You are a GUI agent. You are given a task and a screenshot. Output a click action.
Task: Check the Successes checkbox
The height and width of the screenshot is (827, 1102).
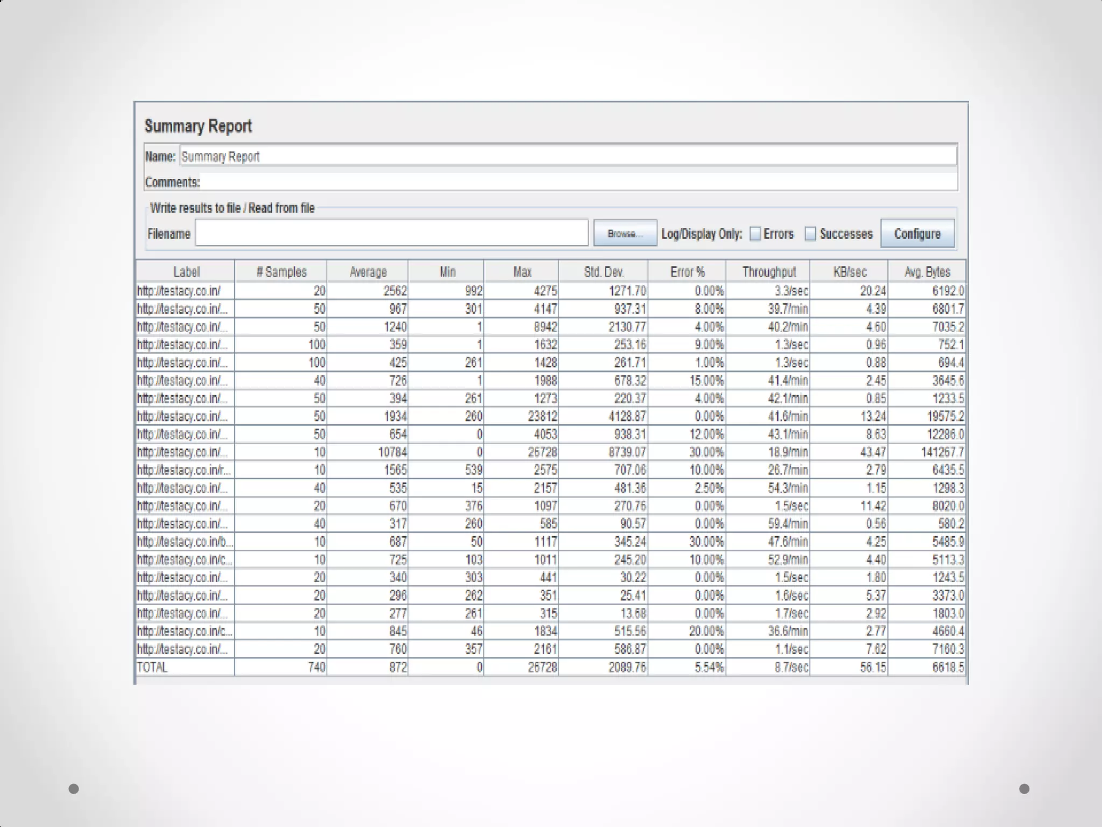[810, 234]
